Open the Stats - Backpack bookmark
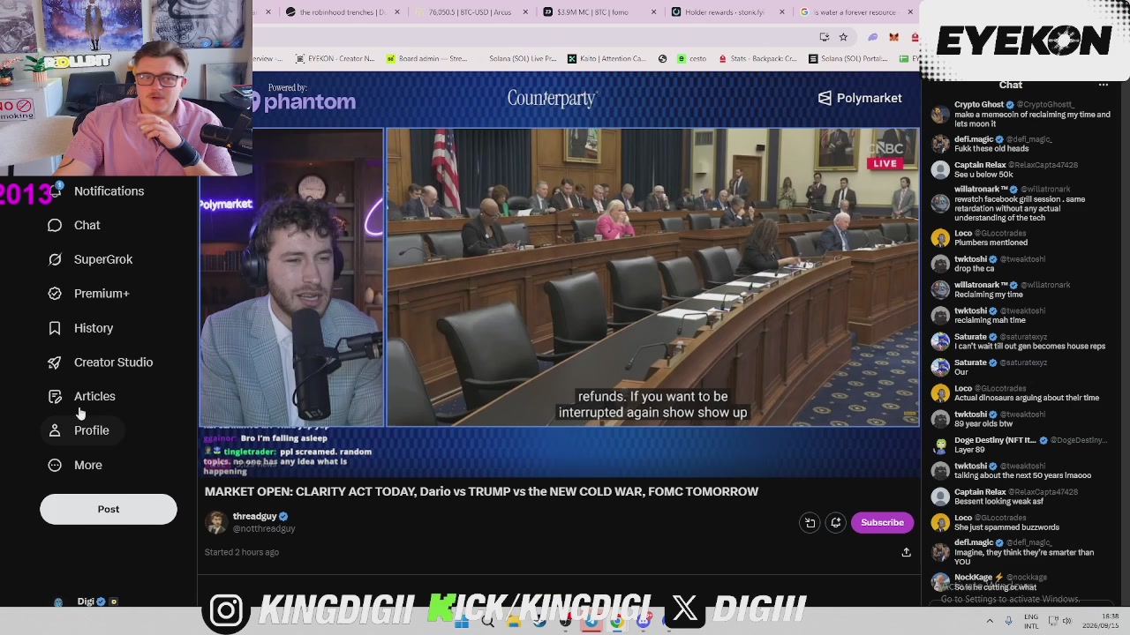The height and width of the screenshot is (635, 1130). 757,59
